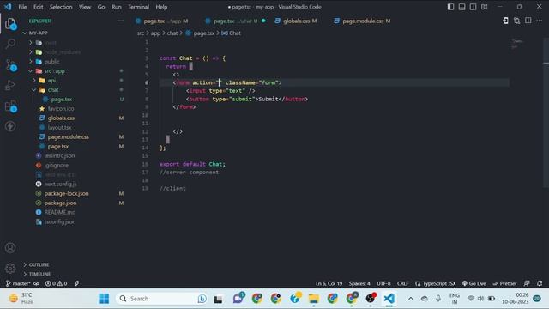Viewport: 549px width, 309px height.
Task: Toggle the bottom panel layout icon
Action: click(462, 7)
